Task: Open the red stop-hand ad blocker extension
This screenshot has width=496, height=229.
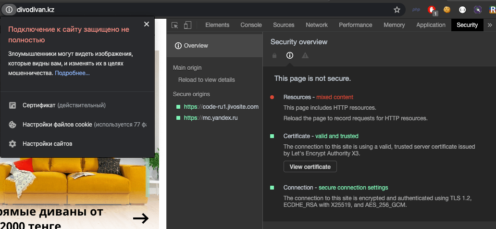Action: click(x=432, y=9)
